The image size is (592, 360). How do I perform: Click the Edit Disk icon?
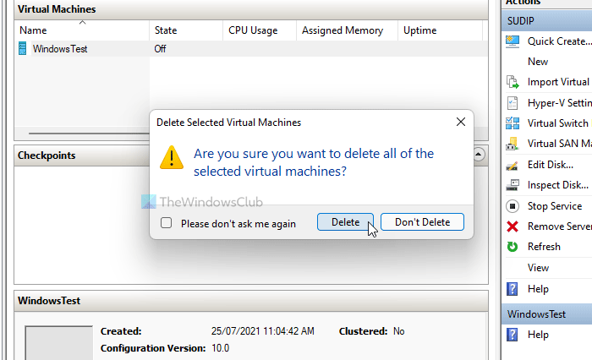(x=513, y=164)
